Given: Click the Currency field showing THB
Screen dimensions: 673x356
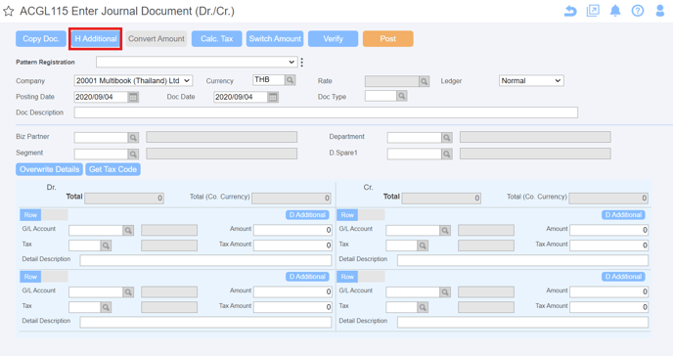Looking at the screenshot, I should point(269,80).
